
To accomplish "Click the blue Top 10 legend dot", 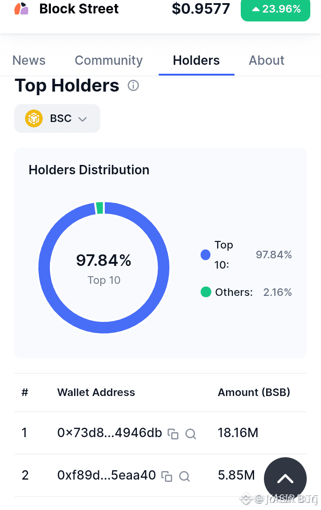I will tap(206, 255).
